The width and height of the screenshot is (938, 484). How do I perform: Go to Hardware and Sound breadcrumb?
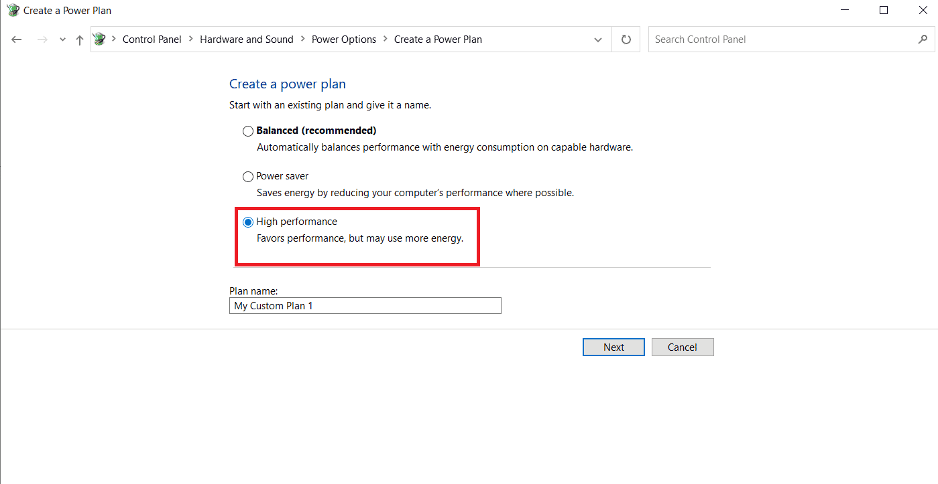247,39
